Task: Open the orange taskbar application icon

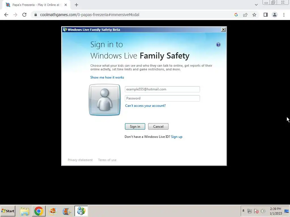Action: click(x=53, y=211)
